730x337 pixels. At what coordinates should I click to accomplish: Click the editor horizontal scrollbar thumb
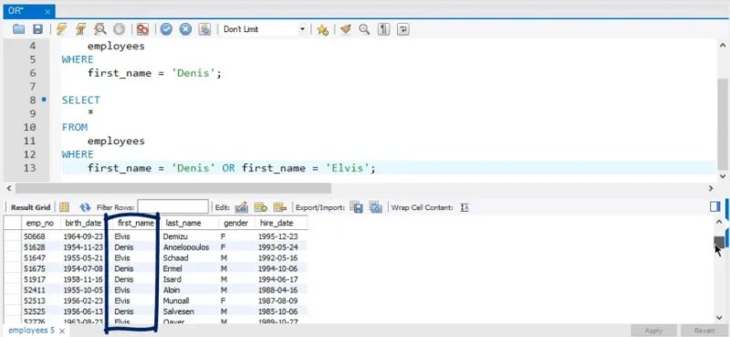[173, 188]
